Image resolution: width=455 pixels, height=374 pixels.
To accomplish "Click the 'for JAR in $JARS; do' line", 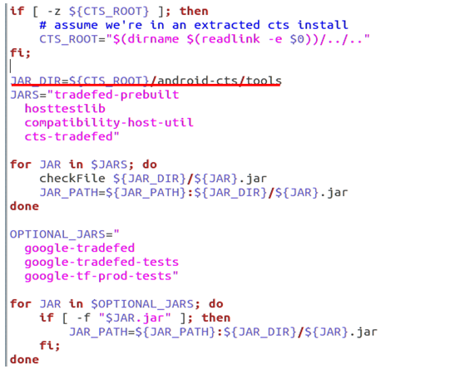I will (83, 165).
